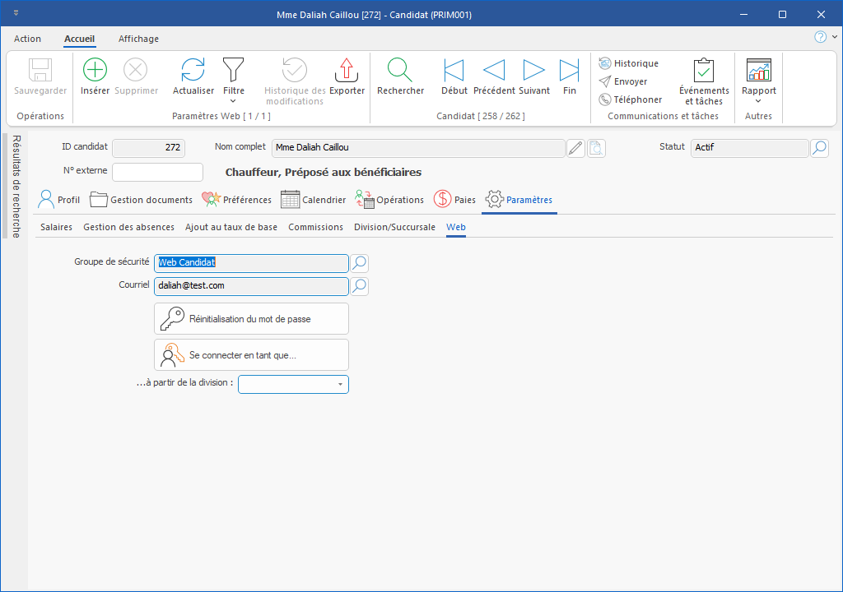The image size is (843, 592).
Task: Go to the Précédent candidate record
Action: (x=494, y=71)
